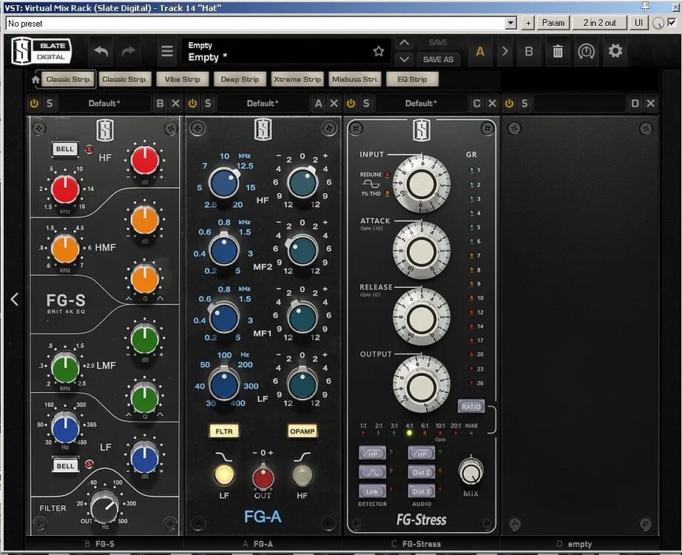The height and width of the screenshot is (555, 682).
Task: Click the UI button
Action: [638, 23]
